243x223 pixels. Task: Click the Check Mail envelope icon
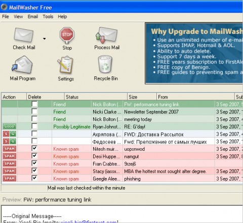tap(24, 35)
